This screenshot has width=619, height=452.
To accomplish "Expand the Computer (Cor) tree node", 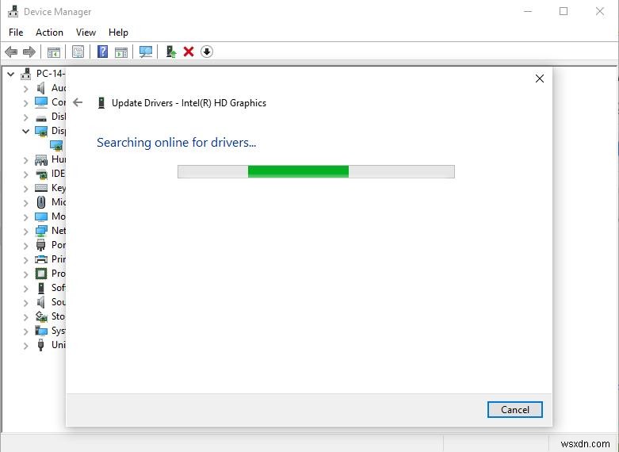I will [25, 103].
